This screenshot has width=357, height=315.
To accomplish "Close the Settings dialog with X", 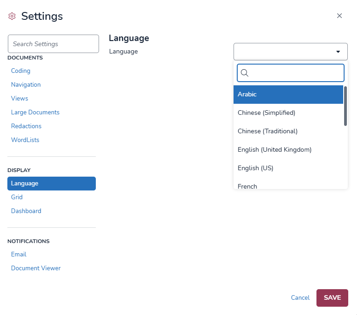I will click(339, 16).
